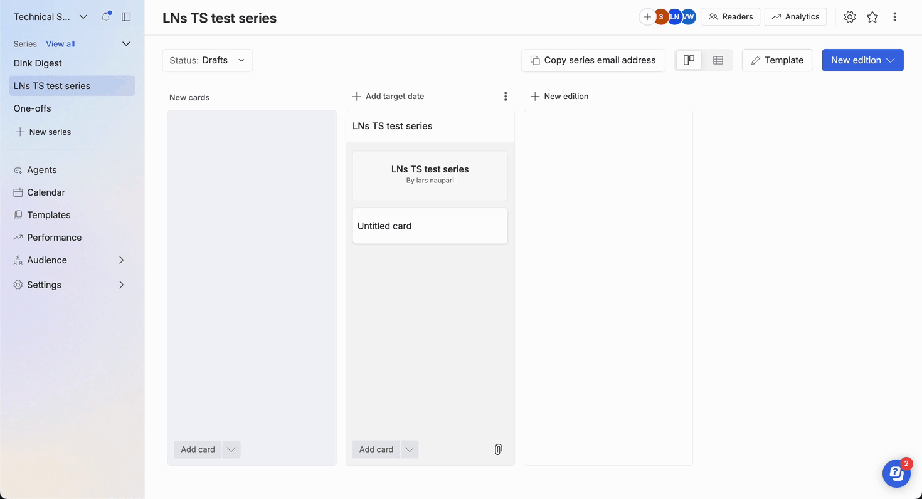Open the help chat widget
The image size is (922, 499).
(x=896, y=473)
